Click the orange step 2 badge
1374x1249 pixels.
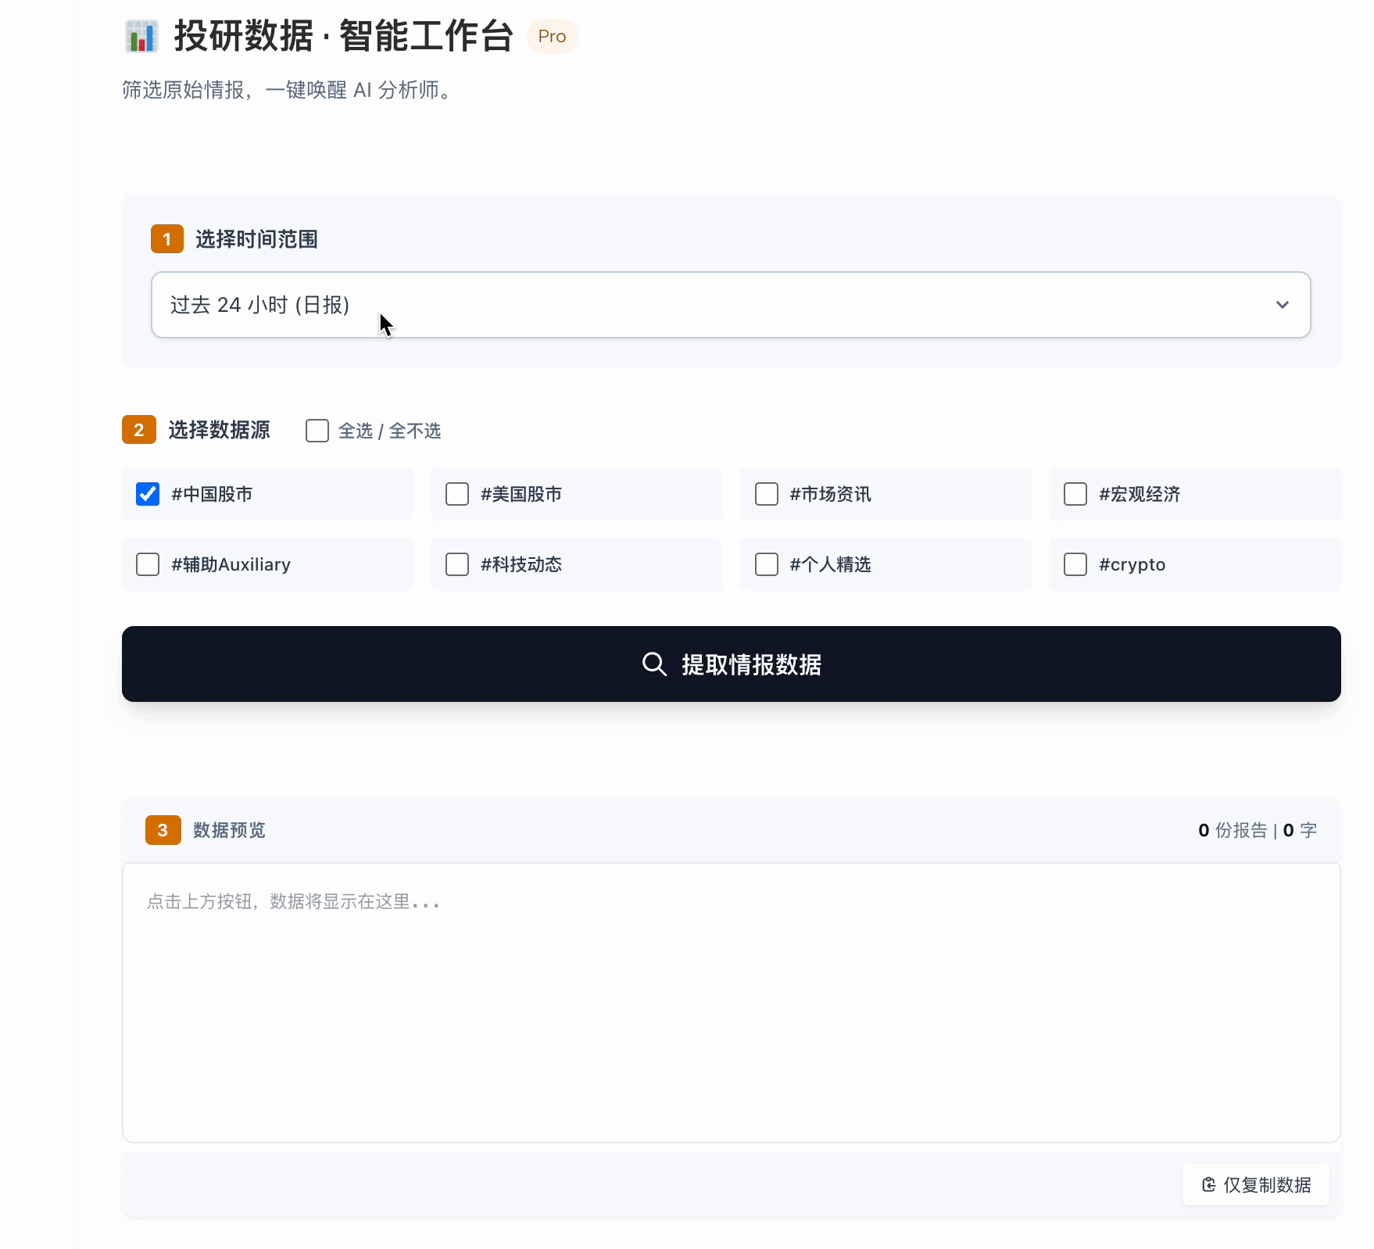pos(138,430)
